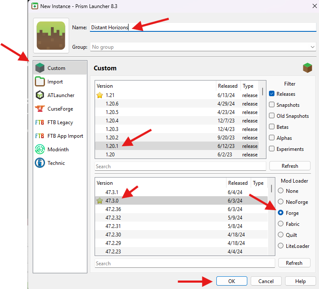The image size is (319, 289).
Task: Select Minecraft version 1.20.1
Action: 177,146
